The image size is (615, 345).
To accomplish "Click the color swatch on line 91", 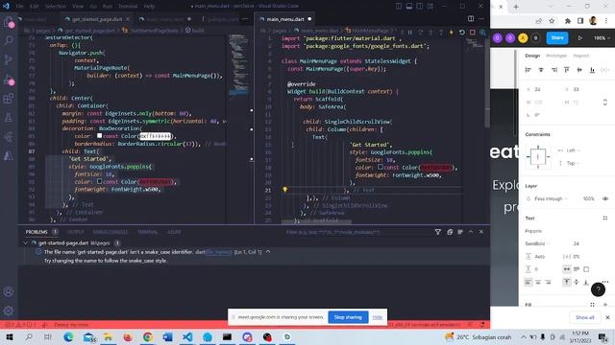I will (99, 181).
